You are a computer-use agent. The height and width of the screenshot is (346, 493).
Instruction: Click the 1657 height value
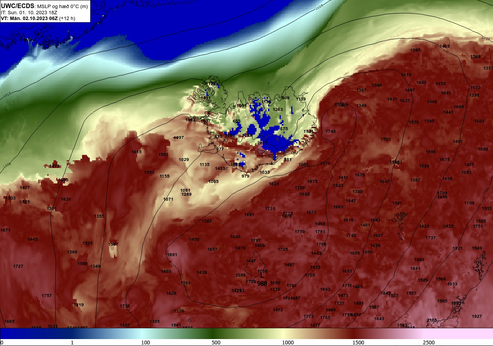click(212, 249)
